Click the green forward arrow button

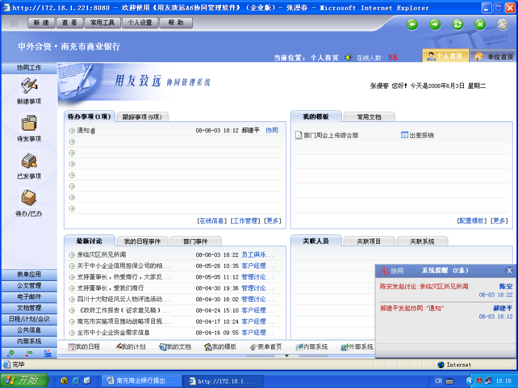435,24
